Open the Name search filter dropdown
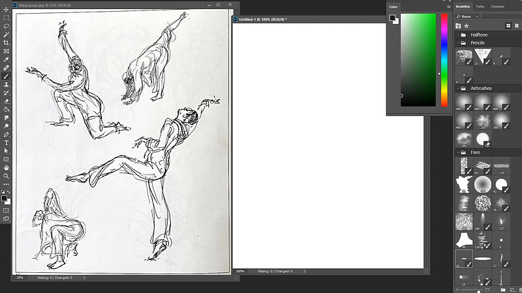 [x=467, y=16]
